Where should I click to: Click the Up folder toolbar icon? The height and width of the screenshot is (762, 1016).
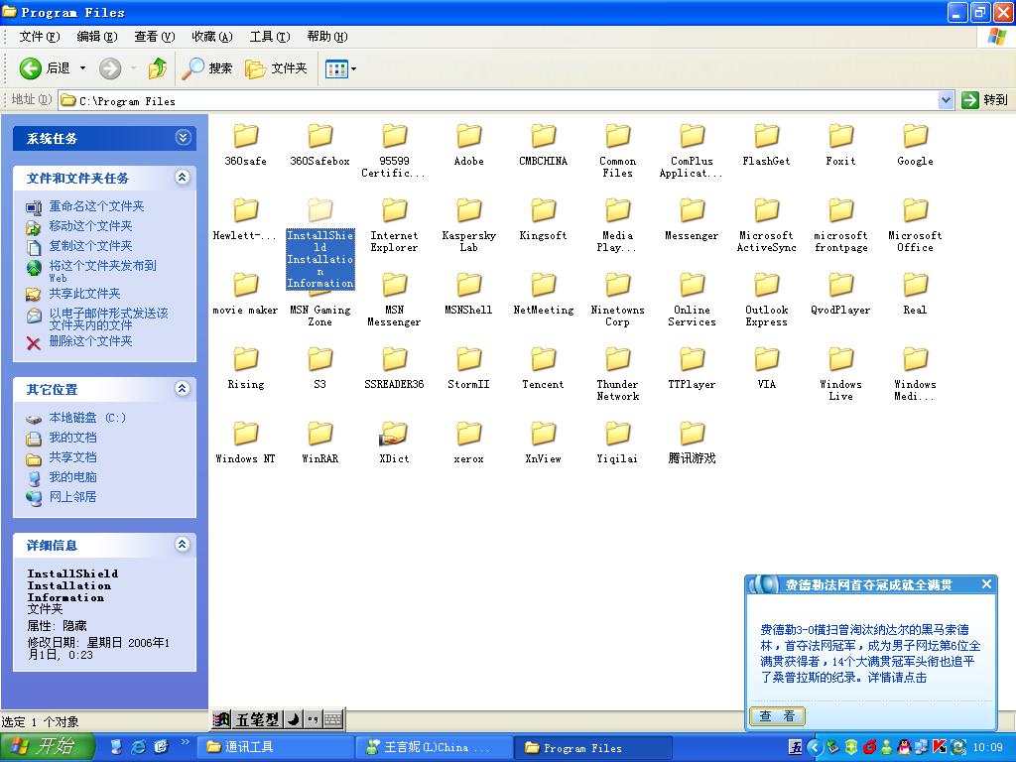[x=158, y=68]
